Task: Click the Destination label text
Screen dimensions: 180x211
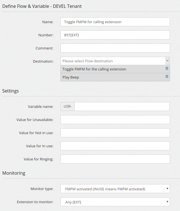Action: click(43, 61)
